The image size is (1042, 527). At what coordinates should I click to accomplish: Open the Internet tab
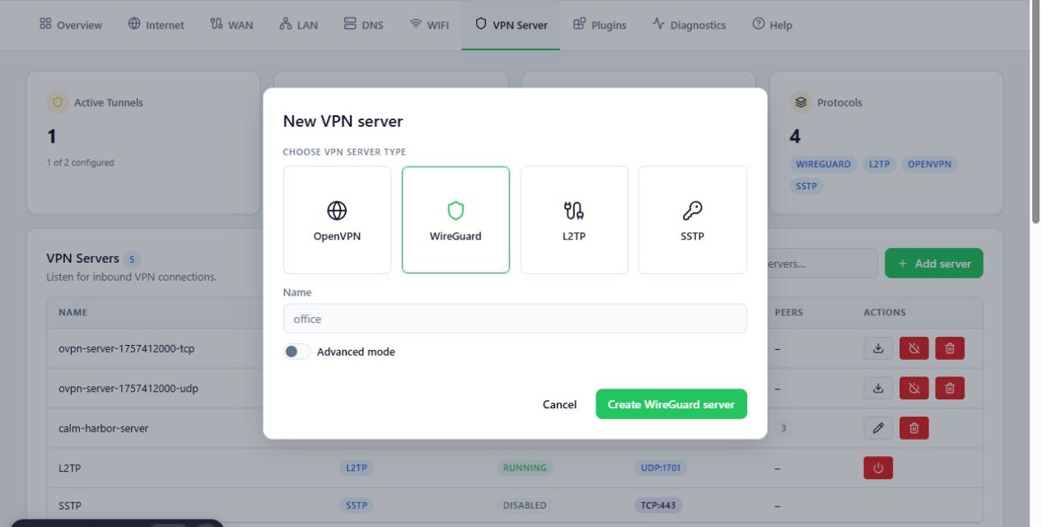(157, 25)
